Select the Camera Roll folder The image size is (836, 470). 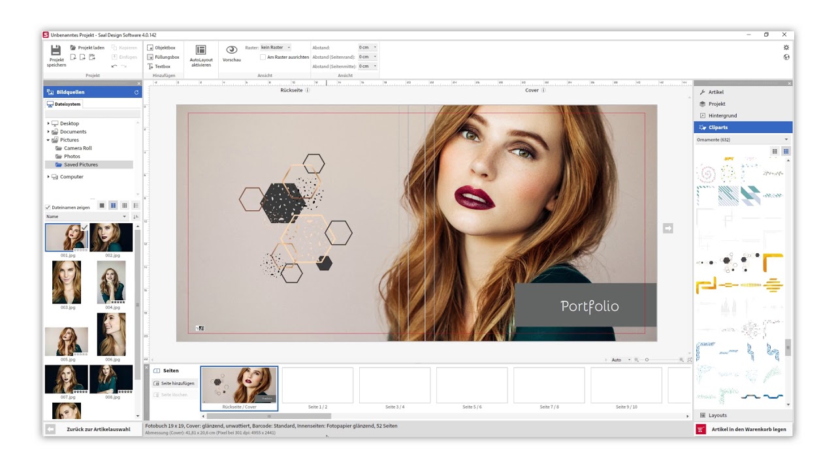pyautogui.click(x=74, y=148)
